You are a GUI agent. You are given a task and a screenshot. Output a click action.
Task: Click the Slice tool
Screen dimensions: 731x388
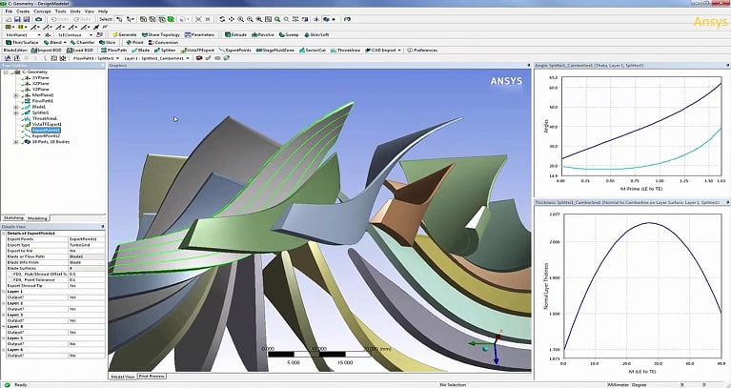108,43
